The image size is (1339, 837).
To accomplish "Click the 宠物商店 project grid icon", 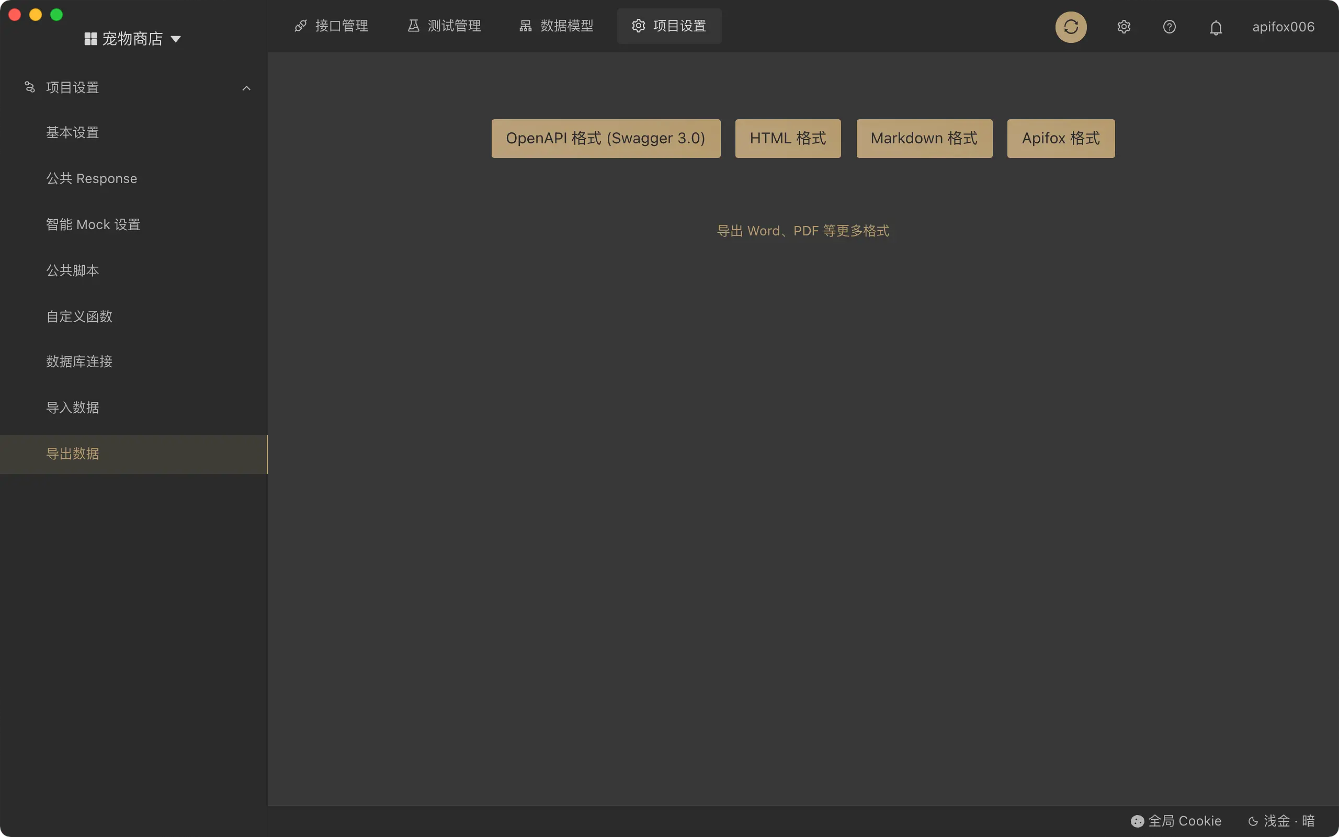I will point(90,39).
